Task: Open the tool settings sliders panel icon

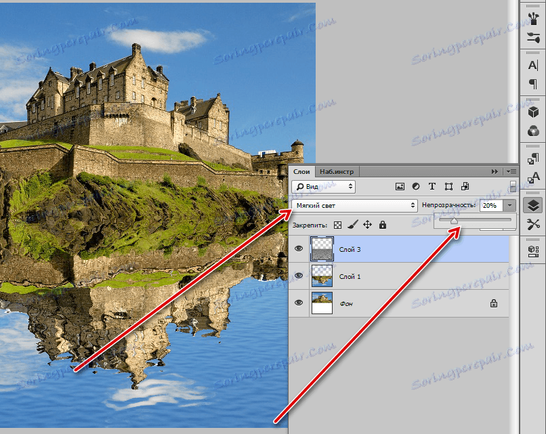Action: [532, 37]
